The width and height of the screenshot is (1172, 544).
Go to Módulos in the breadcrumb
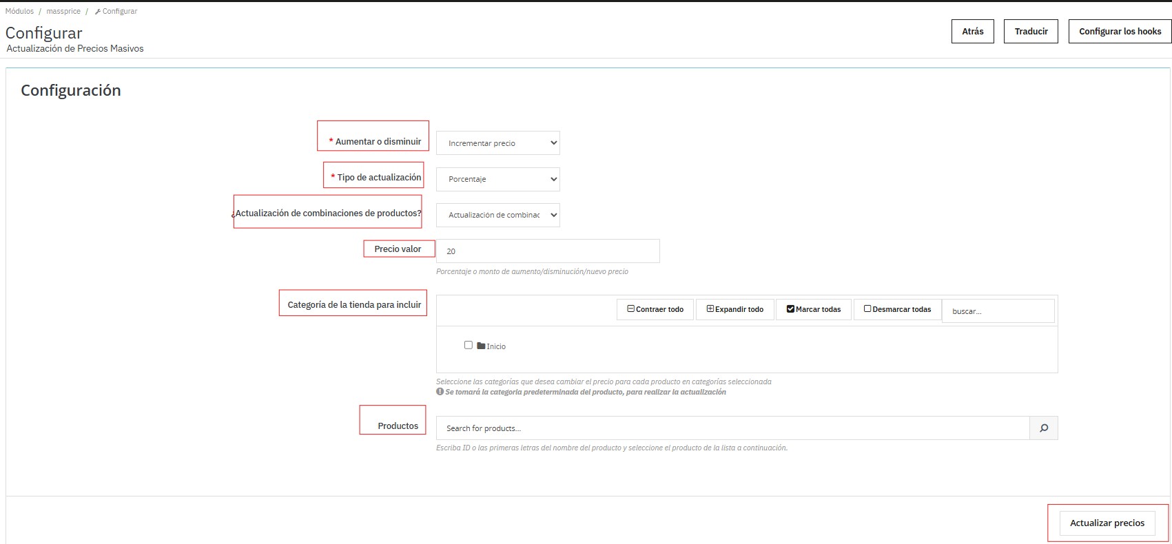click(x=19, y=11)
